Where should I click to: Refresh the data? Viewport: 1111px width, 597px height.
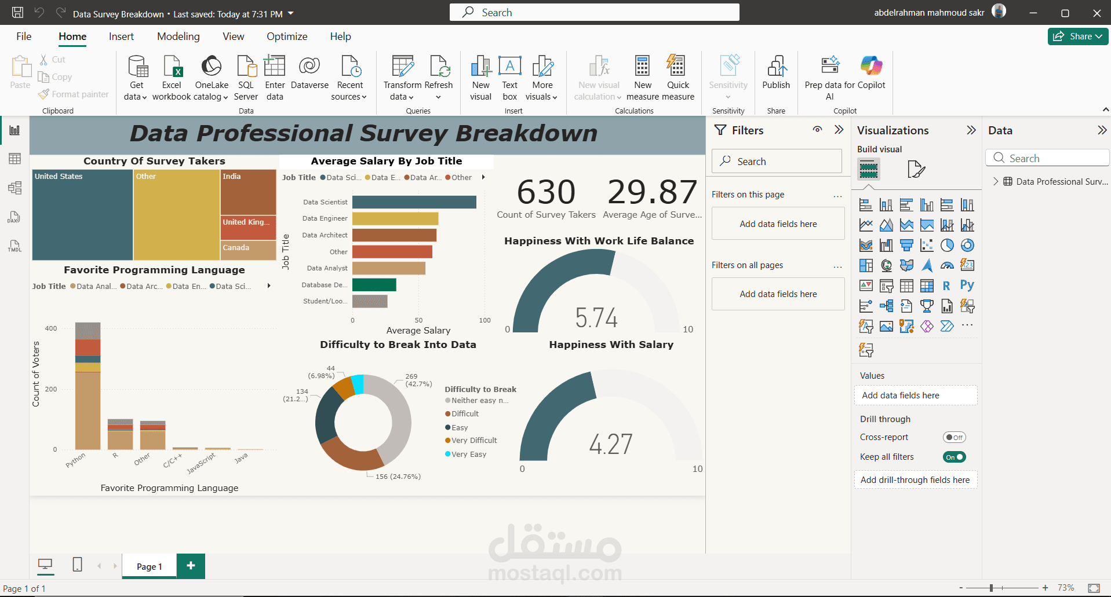coord(439,72)
